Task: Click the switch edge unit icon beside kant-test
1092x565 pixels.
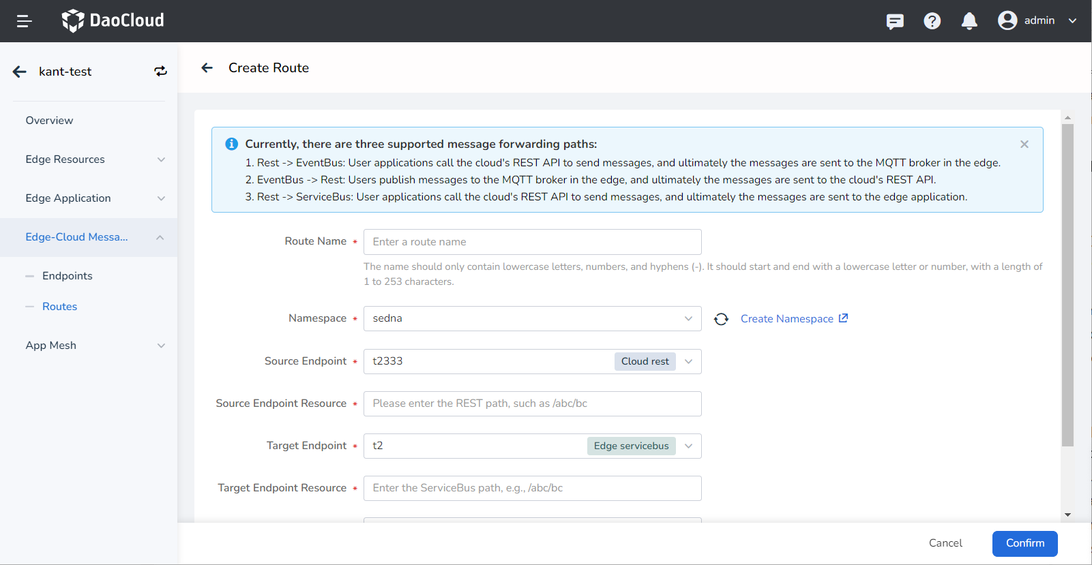Action: tap(160, 72)
